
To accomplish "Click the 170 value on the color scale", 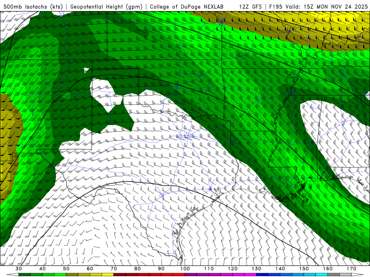I will [x=351, y=269].
